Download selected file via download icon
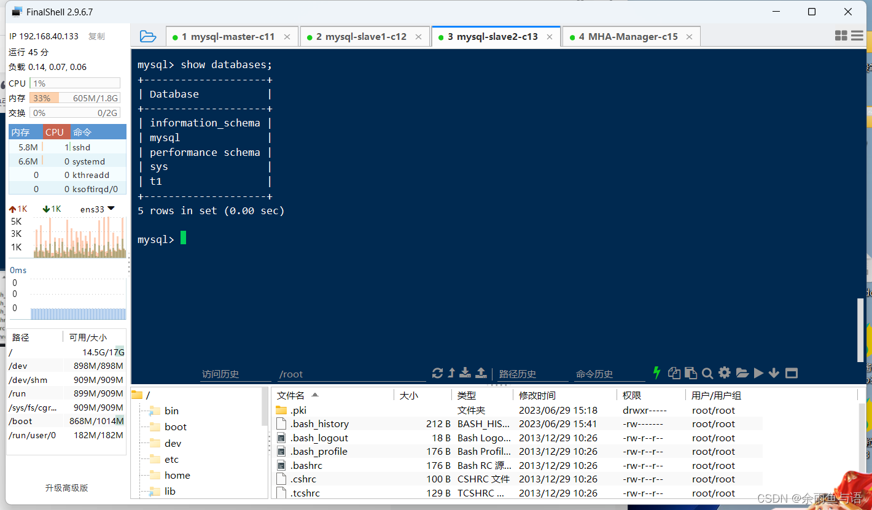 tap(465, 373)
